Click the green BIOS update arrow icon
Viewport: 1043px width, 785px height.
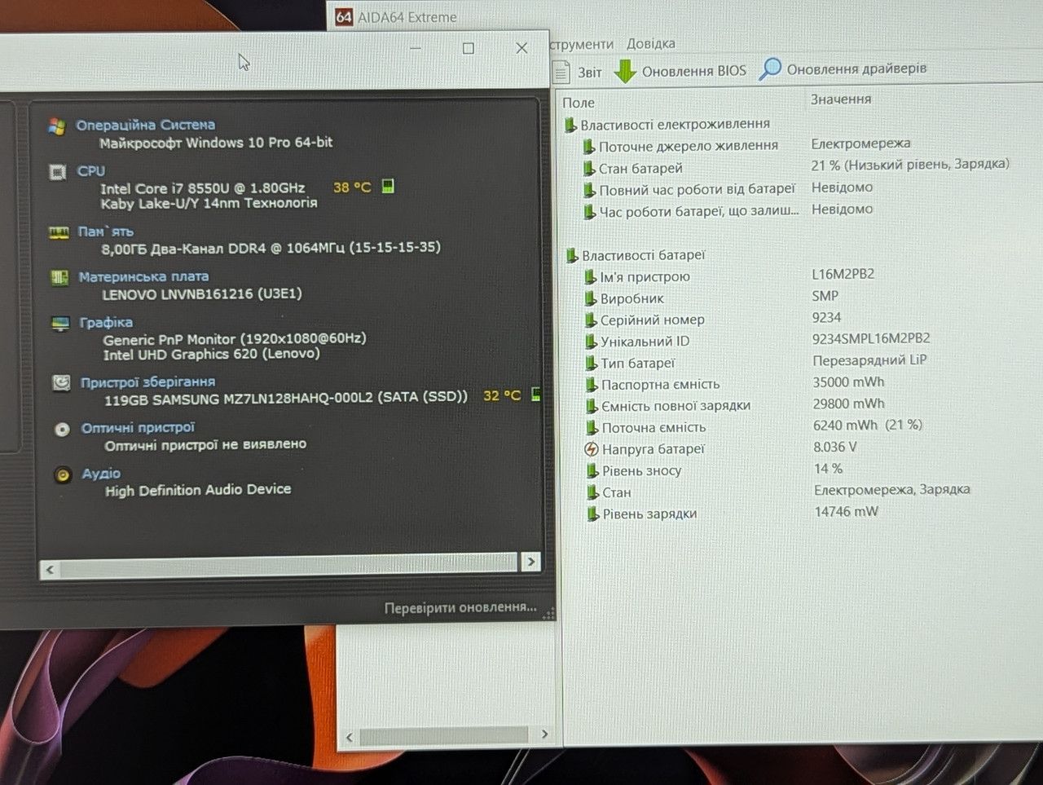[625, 71]
